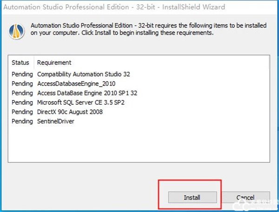Click the Requirement column header
Viewport: 279px width, 212px height.
(x=54, y=62)
